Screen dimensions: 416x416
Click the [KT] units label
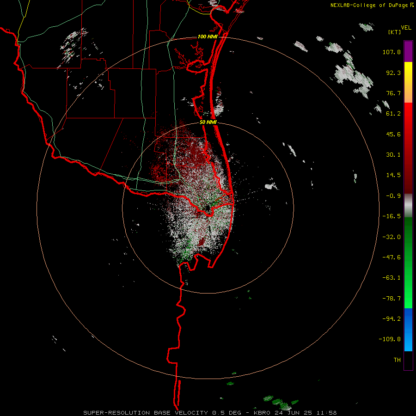click(x=394, y=32)
